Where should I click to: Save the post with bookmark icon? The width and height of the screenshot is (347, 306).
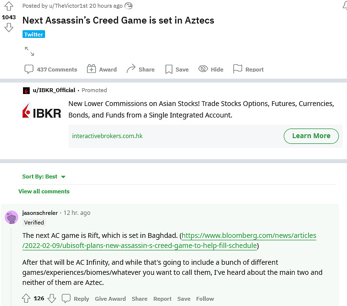pos(176,70)
